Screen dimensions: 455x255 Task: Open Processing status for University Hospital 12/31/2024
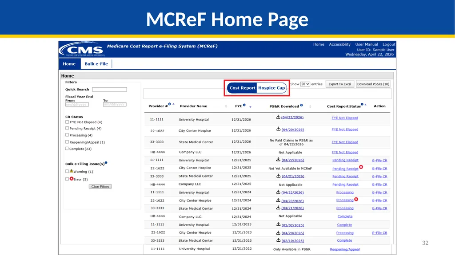point(345,192)
